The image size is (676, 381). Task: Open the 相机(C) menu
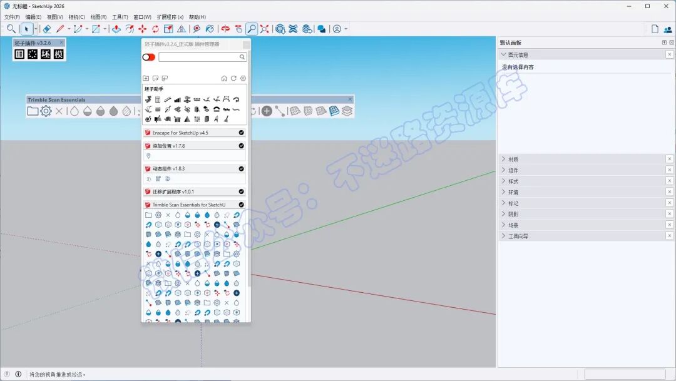[77, 17]
